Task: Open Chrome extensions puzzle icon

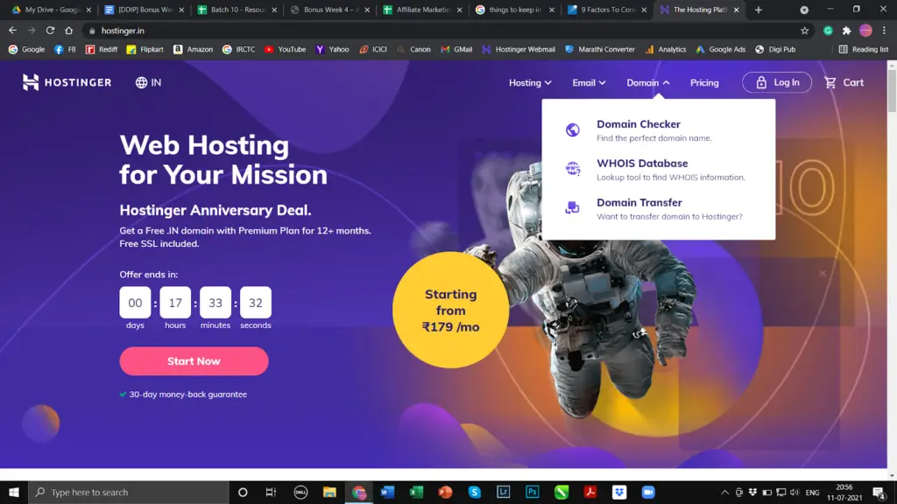Action: (847, 31)
